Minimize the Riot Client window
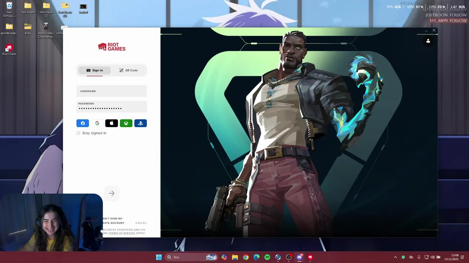This screenshot has width=469, height=263. (426, 31)
